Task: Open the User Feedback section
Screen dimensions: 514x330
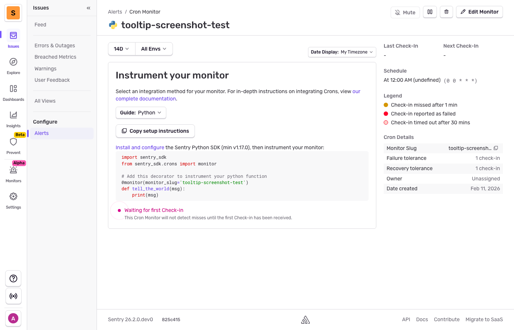Action: point(52,80)
